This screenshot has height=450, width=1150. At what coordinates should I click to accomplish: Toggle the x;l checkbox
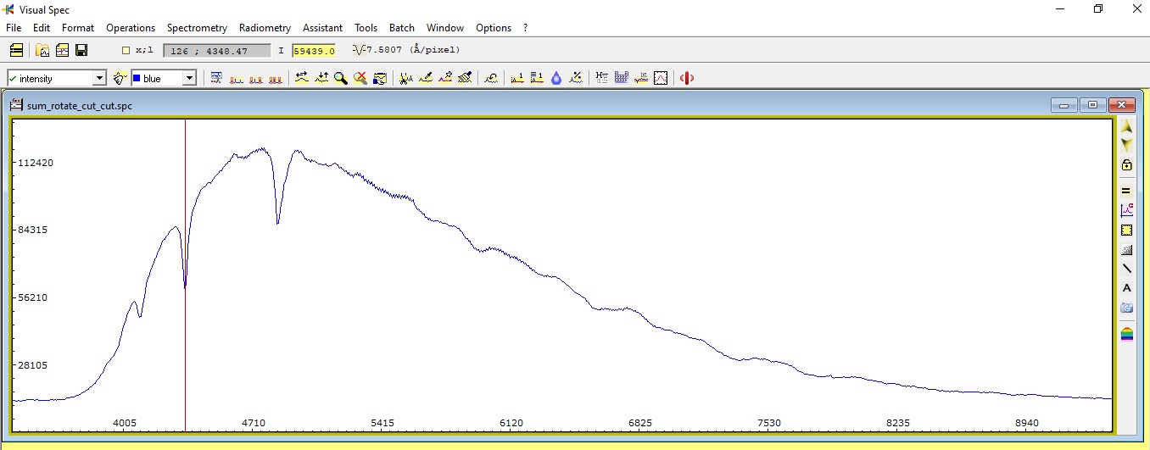point(126,50)
